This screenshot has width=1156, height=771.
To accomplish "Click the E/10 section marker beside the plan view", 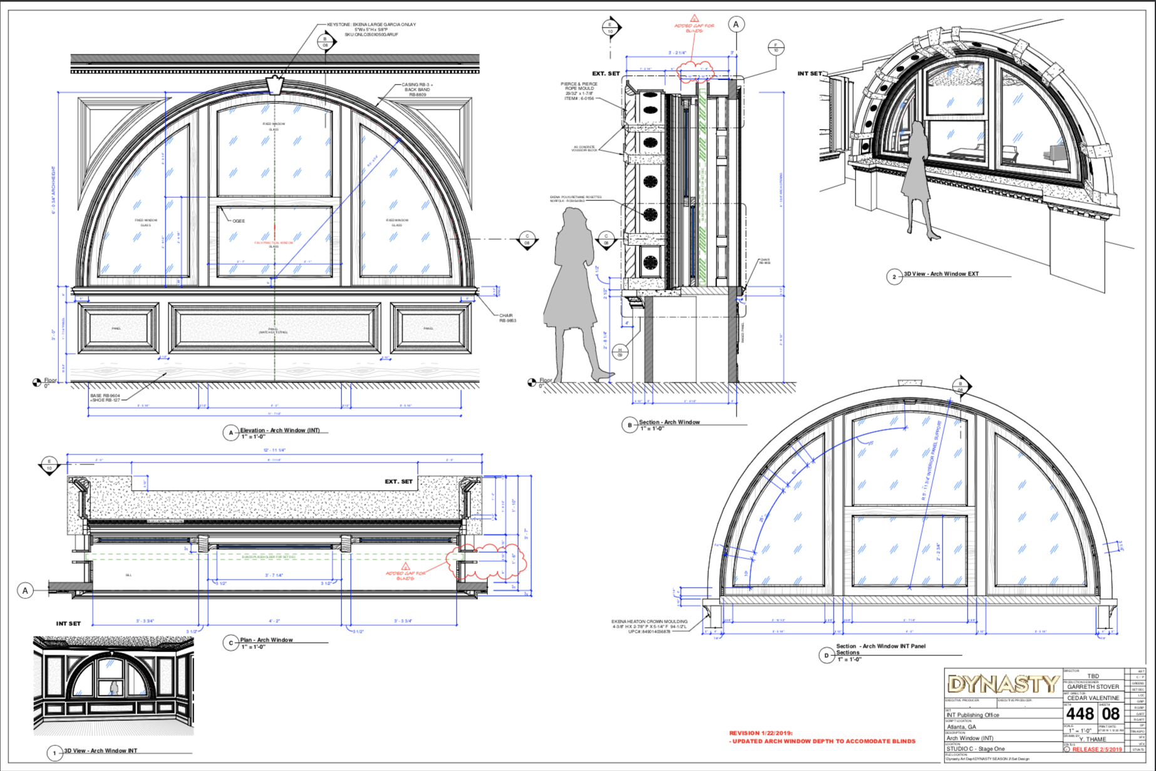I will [x=49, y=465].
